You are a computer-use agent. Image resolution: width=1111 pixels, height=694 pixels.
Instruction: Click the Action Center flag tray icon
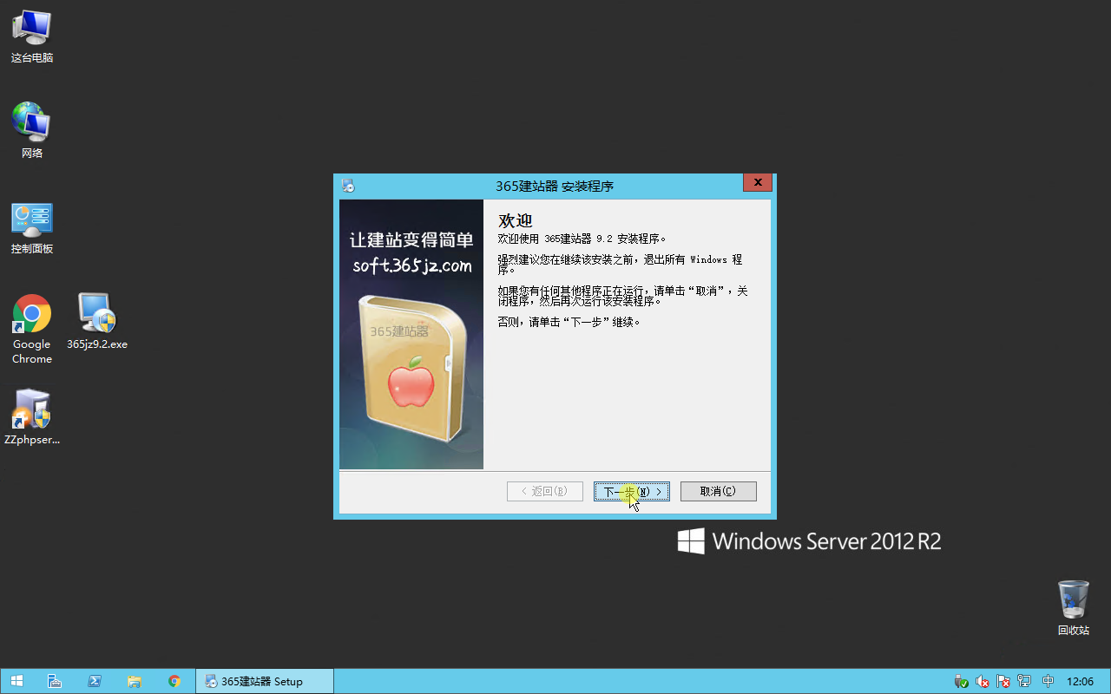tap(1004, 682)
